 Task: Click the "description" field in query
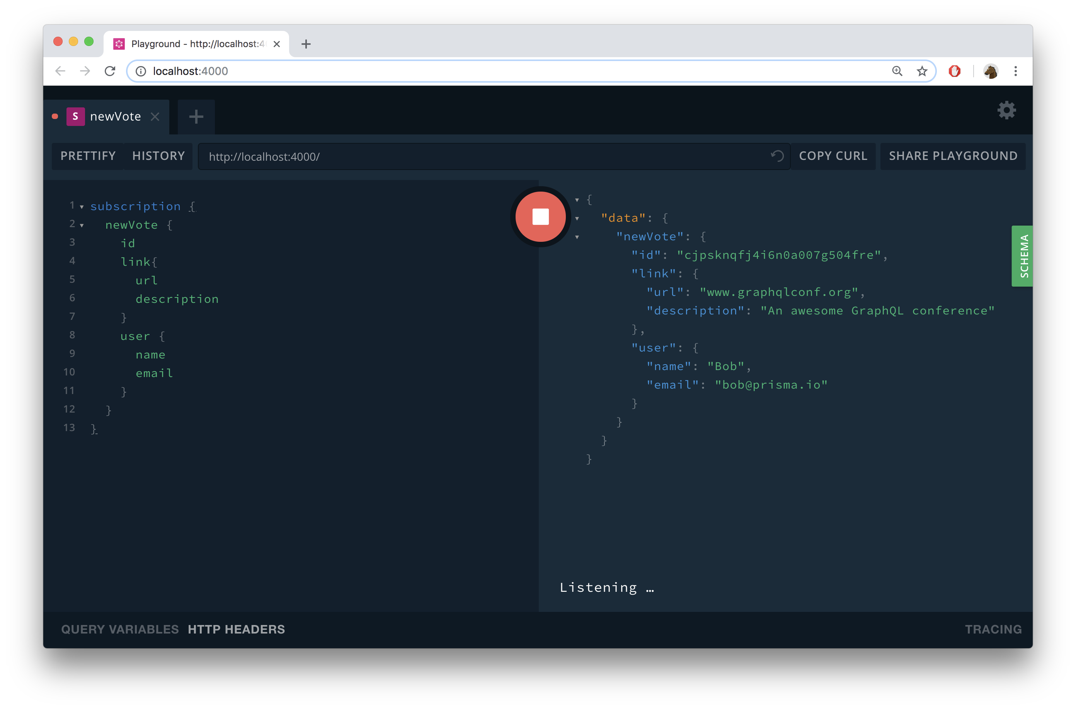click(177, 299)
